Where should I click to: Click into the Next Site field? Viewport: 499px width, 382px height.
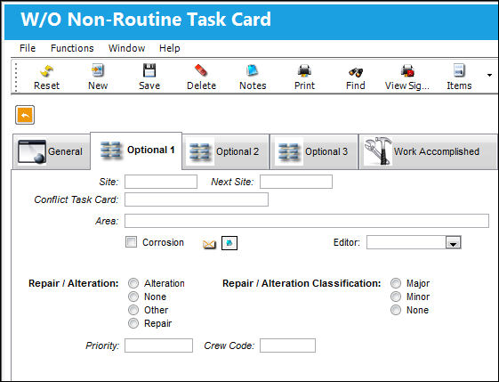tap(296, 182)
